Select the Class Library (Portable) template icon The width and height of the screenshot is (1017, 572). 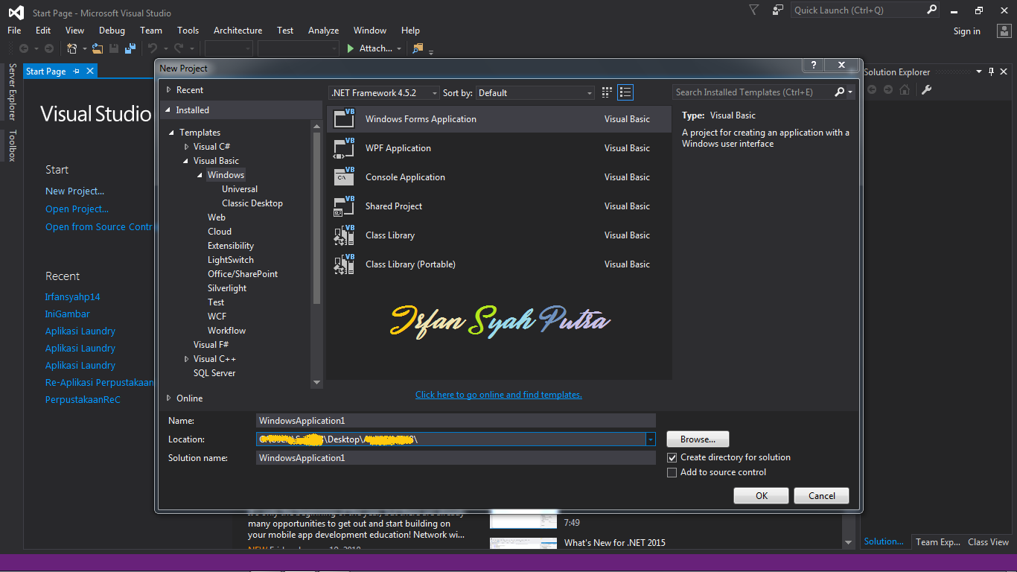pyautogui.click(x=344, y=264)
